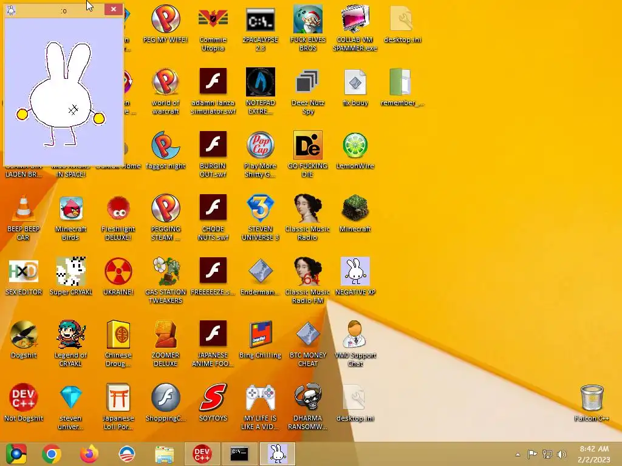Viewport: 622px width, 466px height.
Task: Open the BURGIN OUT.swf flash file
Action: pyautogui.click(x=213, y=145)
